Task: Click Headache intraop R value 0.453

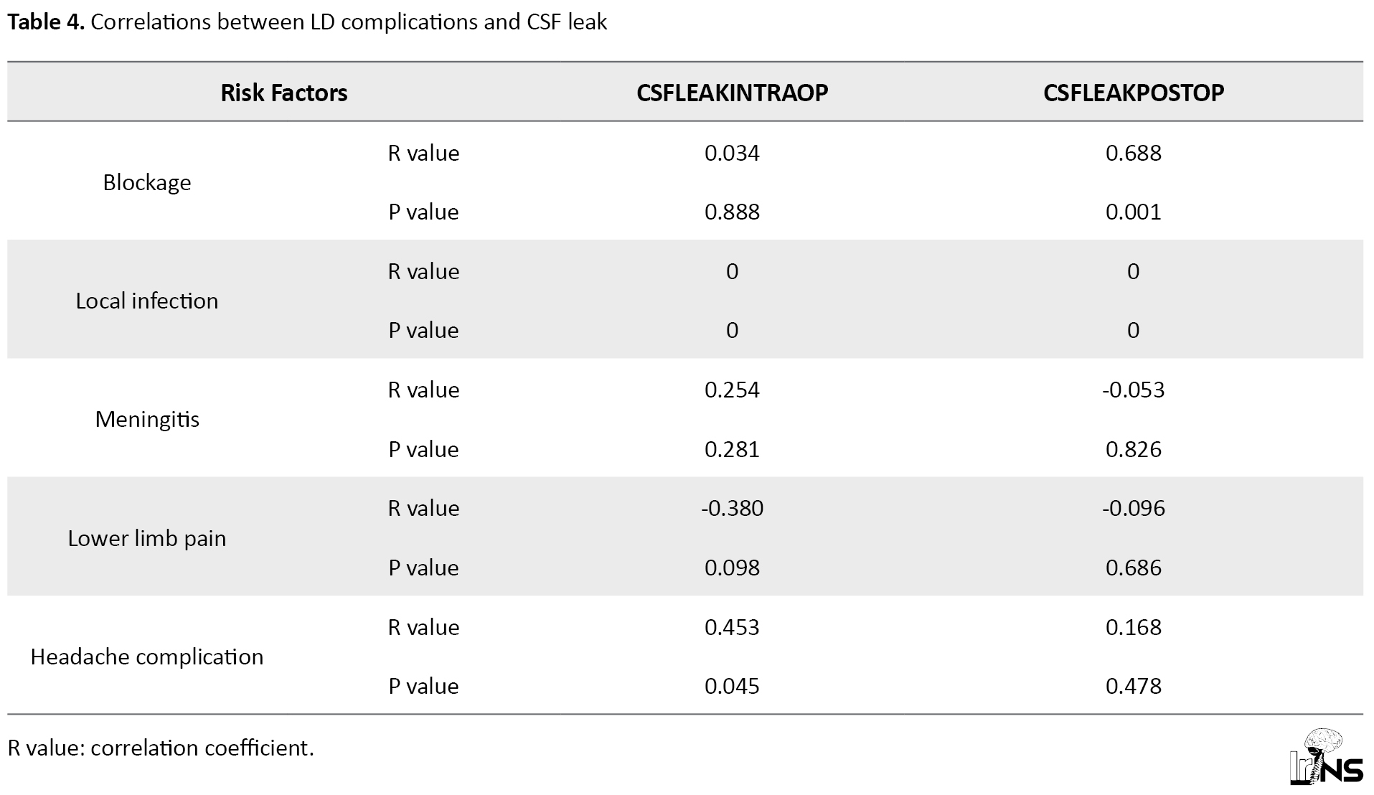Action: tap(732, 627)
